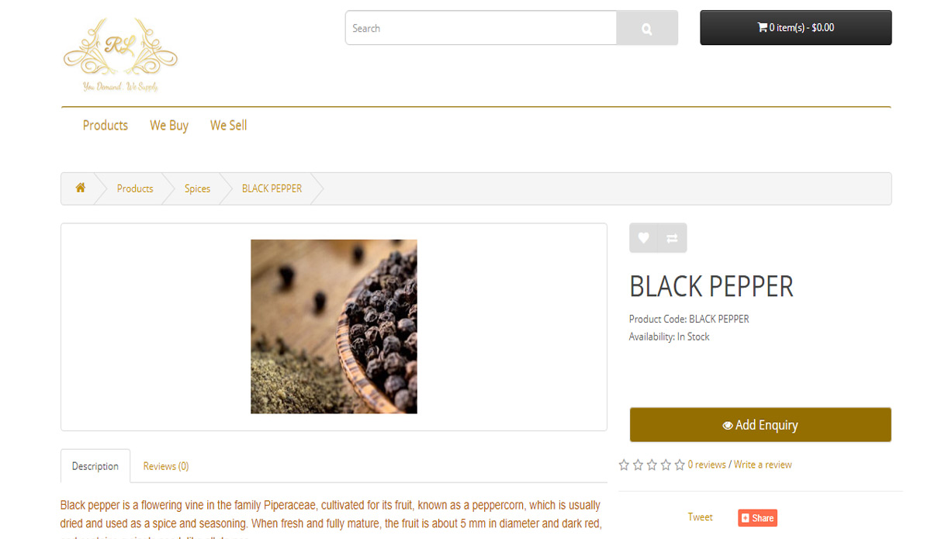Add product to wish list heart icon
Viewport: 931px width, 539px height.
coord(643,239)
